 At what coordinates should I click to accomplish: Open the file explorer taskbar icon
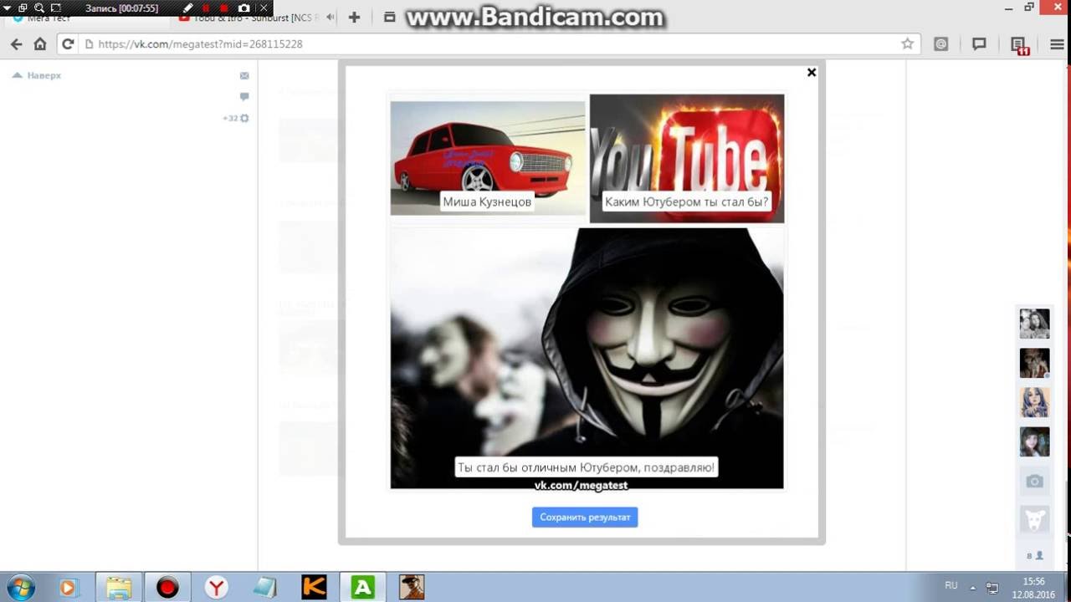[x=118, y=588]
